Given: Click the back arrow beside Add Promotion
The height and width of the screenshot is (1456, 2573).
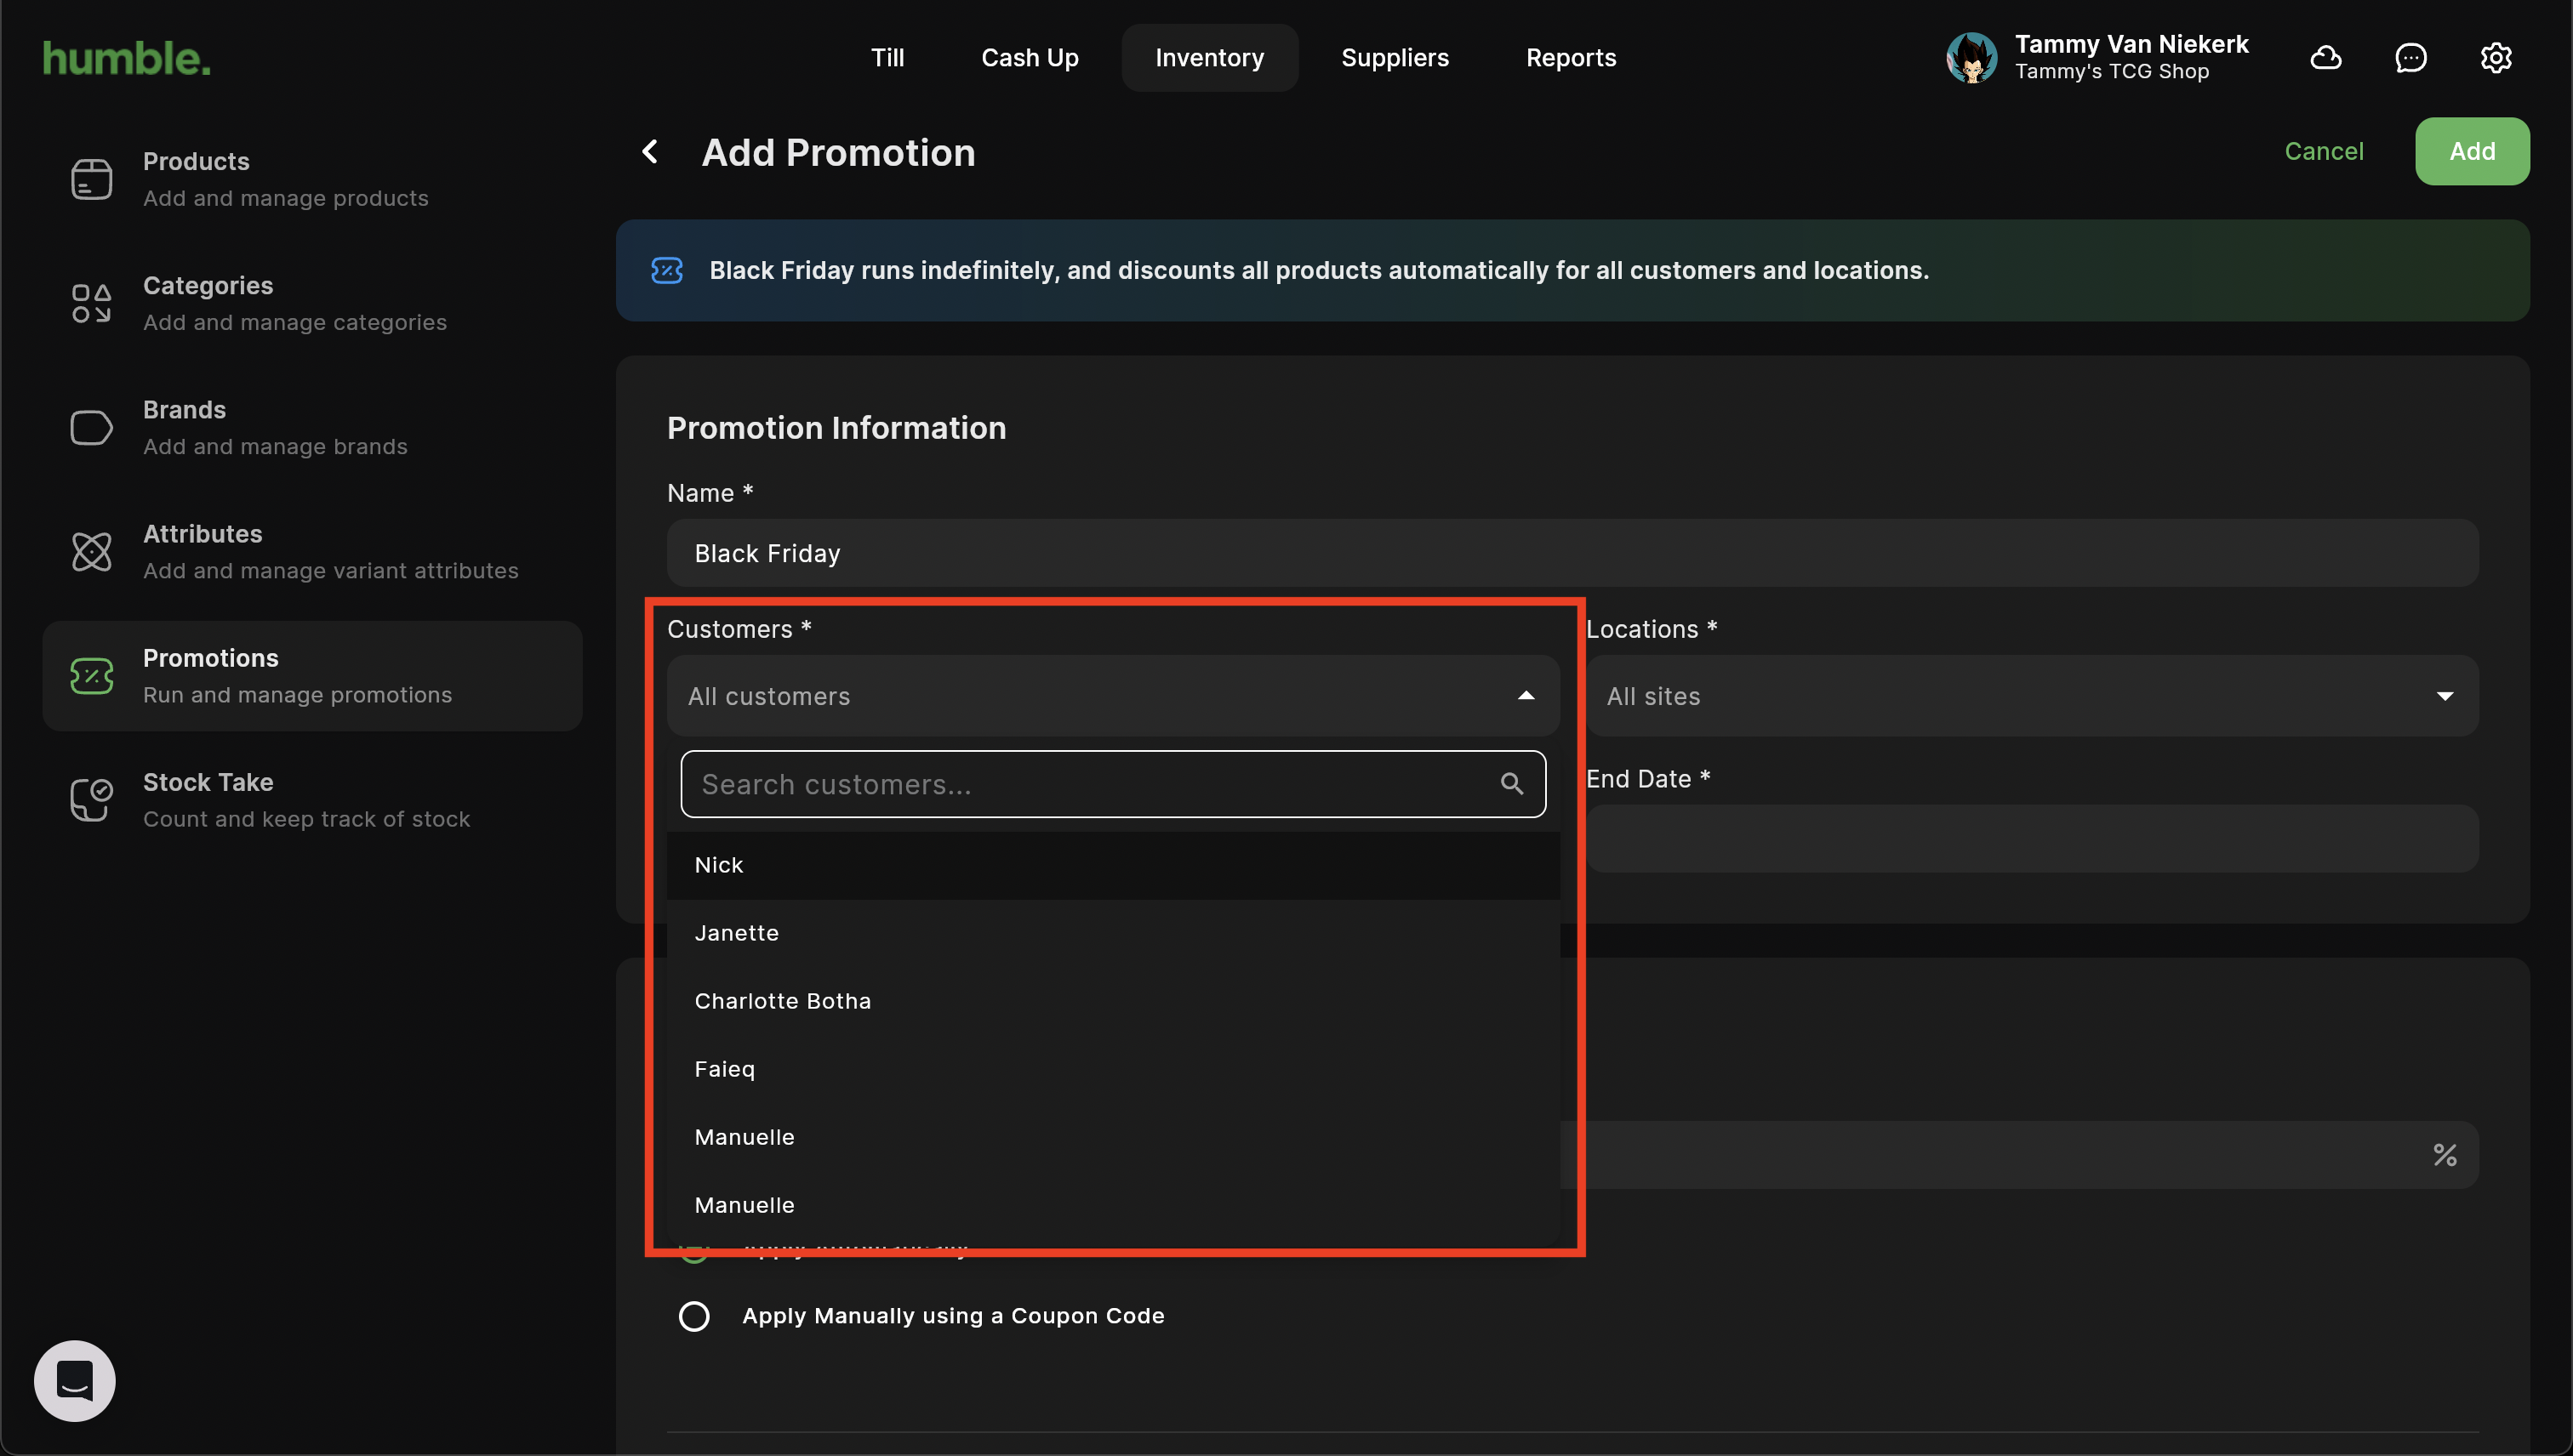Looking at the screenshot, I should pyautogui.click(x=650, y=152).
